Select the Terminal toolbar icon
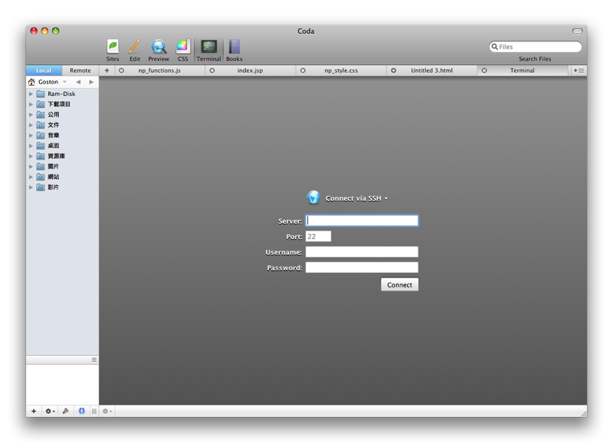Viewport: 613px width, 443px height. point(208,48)
